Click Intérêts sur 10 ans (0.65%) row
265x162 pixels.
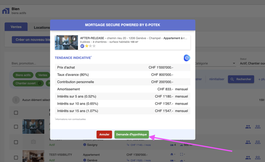click(123, 103)
